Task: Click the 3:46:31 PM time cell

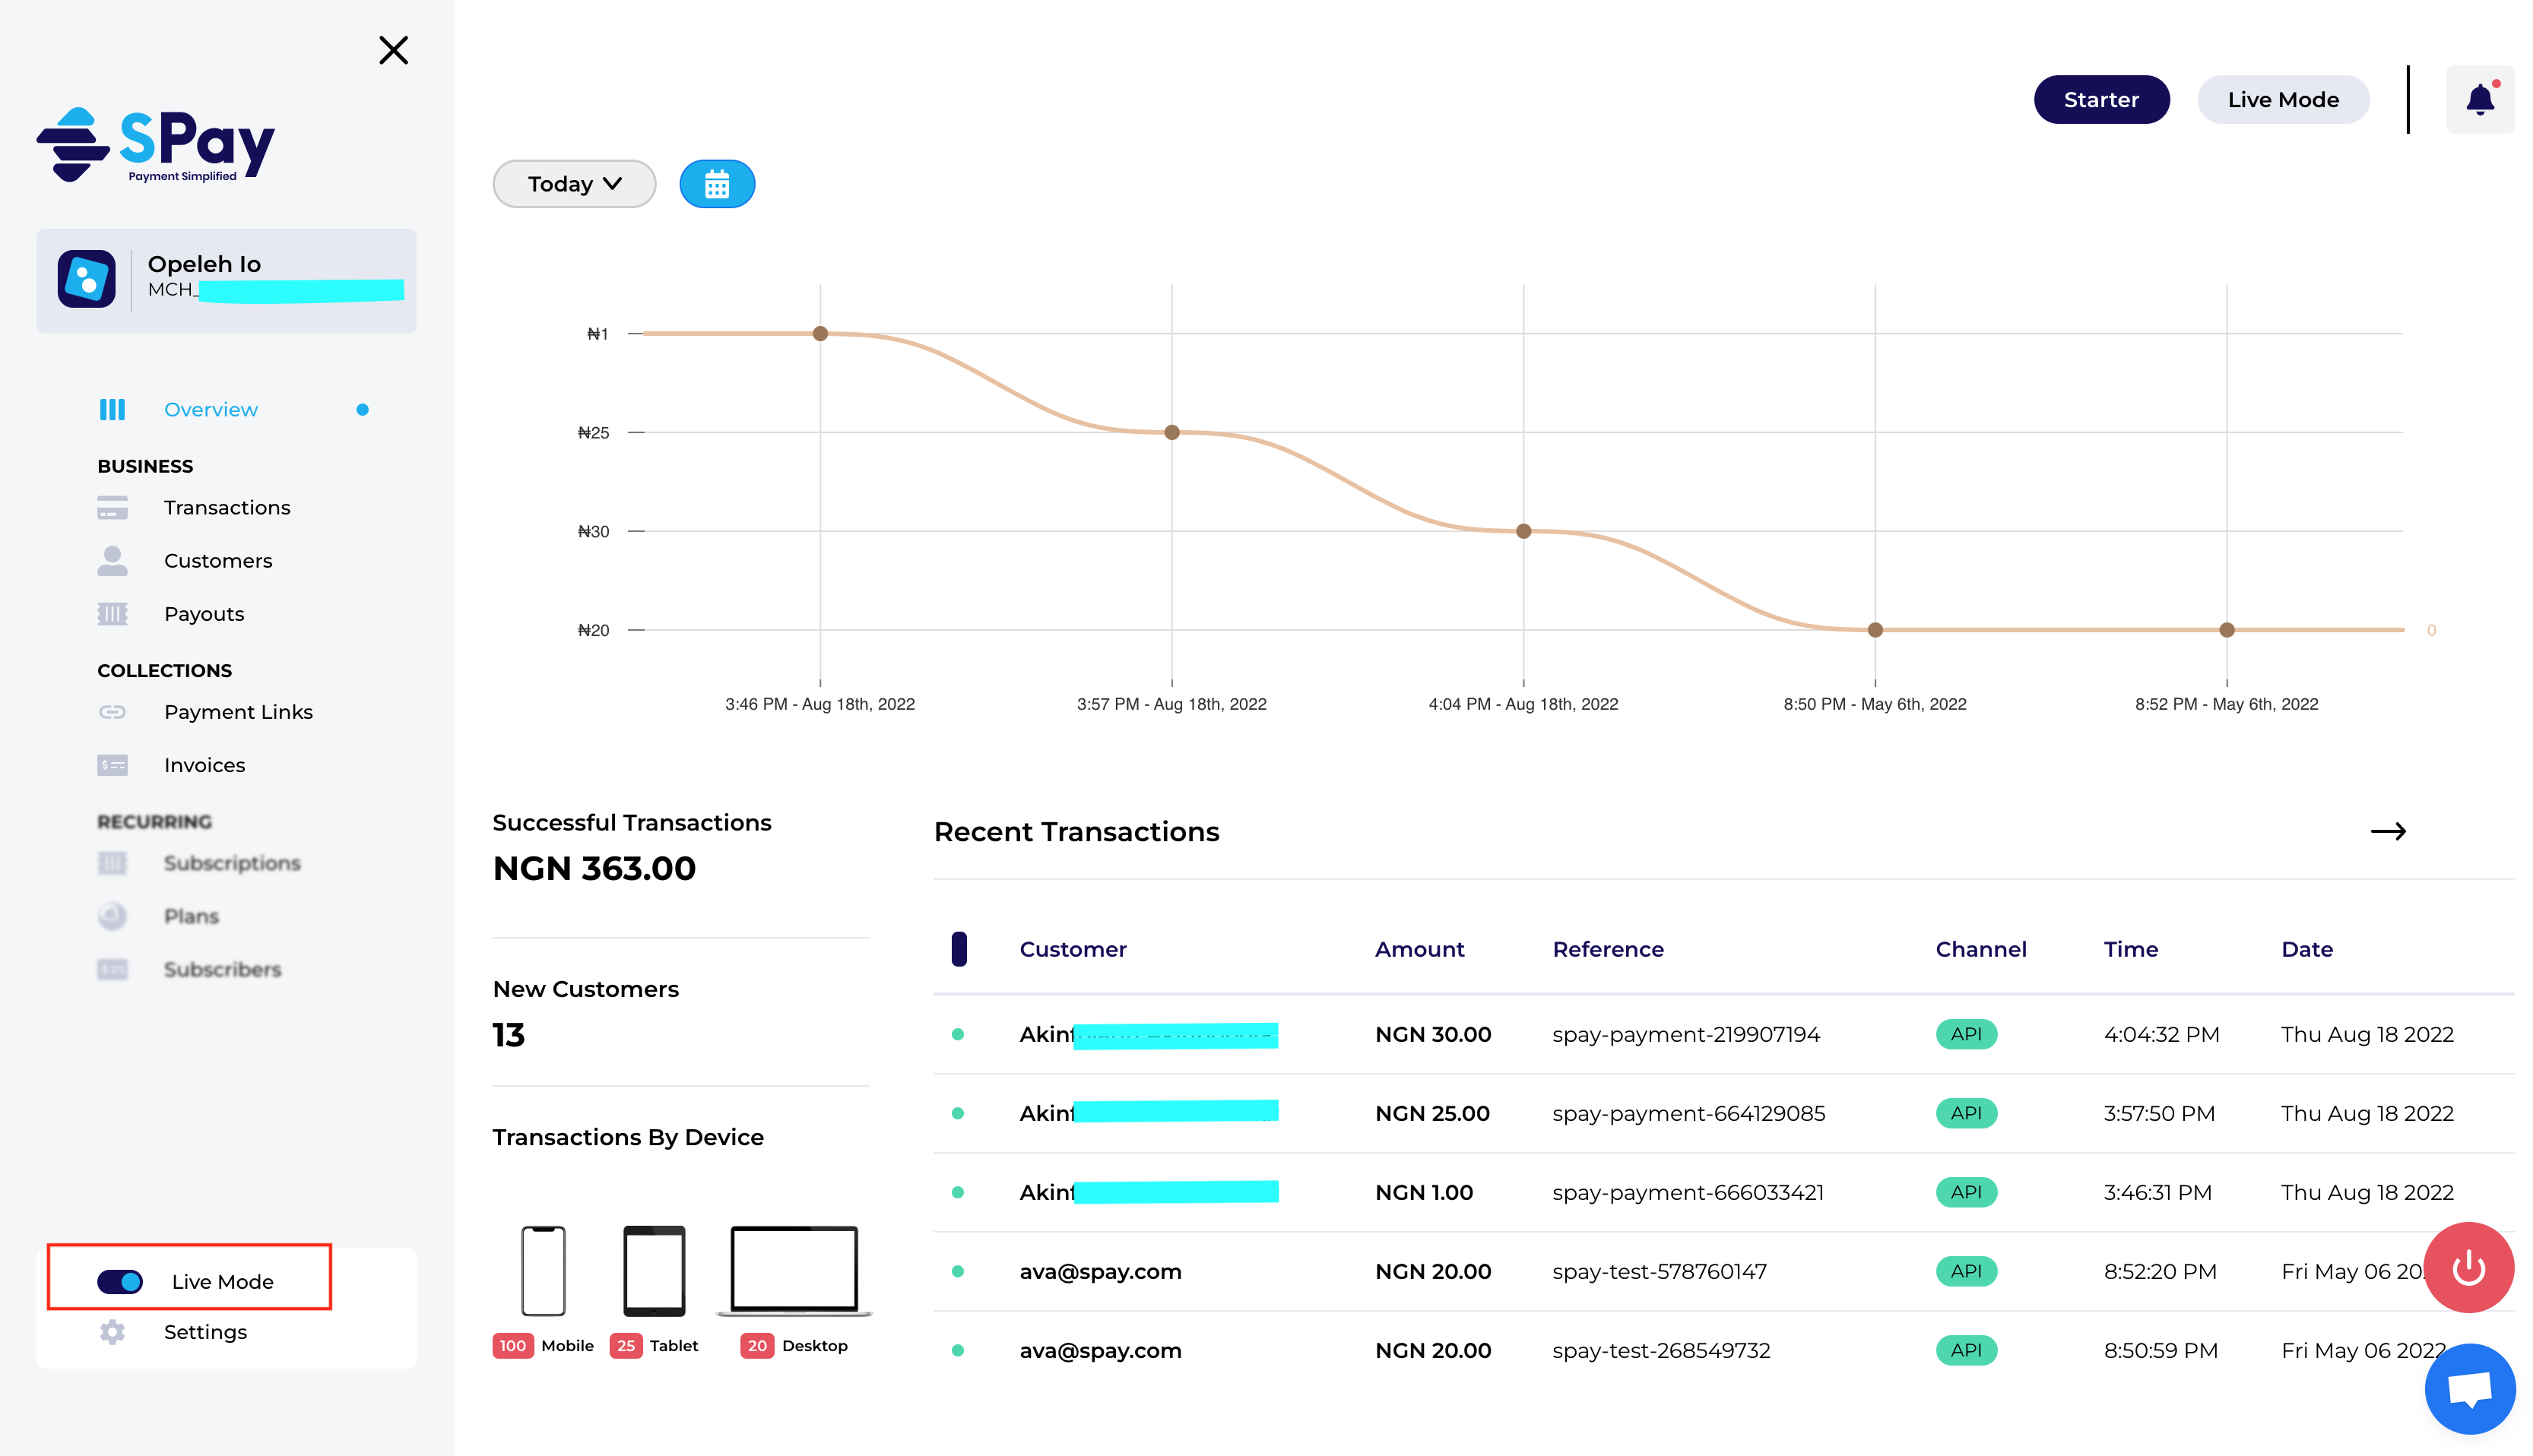Action: [2157, 1192]
